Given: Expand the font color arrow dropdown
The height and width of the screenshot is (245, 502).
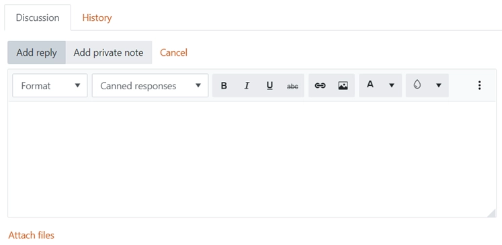Looking at the screenshot, I should (392, 85).
